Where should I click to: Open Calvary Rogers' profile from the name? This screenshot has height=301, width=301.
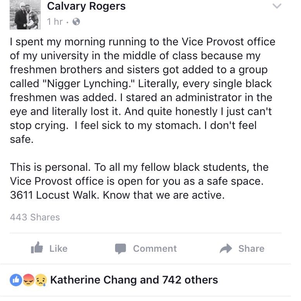[x=86, y=6]
